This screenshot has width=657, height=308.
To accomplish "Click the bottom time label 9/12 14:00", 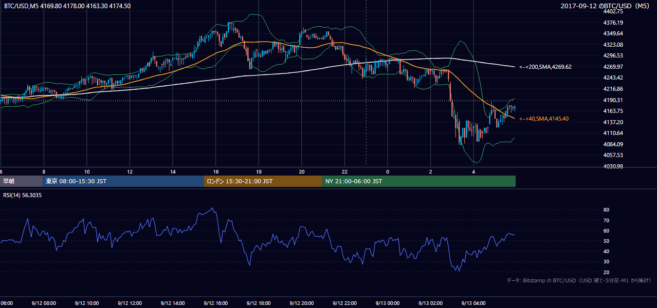I will click(173, 303).
